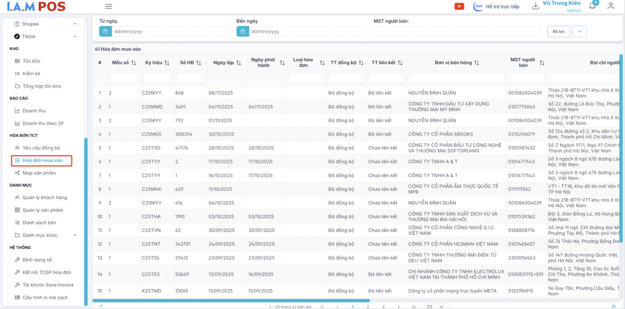Click the horizontal table scrollbar

pos(231,301)
